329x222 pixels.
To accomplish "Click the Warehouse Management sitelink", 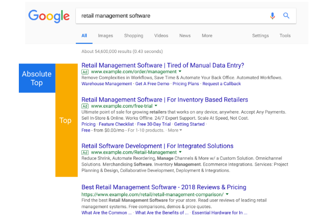I will pos(107,84).
